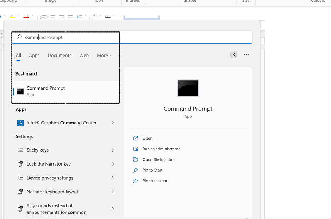Viewport: 331px width, 219px height.
Task: Expand the Narrator keyboard layout arrow
Action: coord(113,192)
